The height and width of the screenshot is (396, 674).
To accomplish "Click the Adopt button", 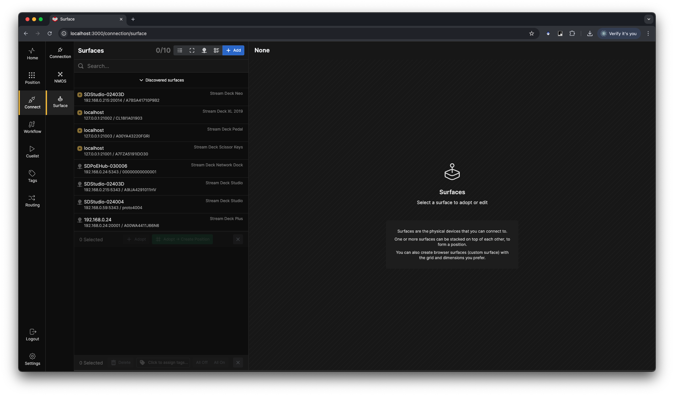I will (136, 239).
